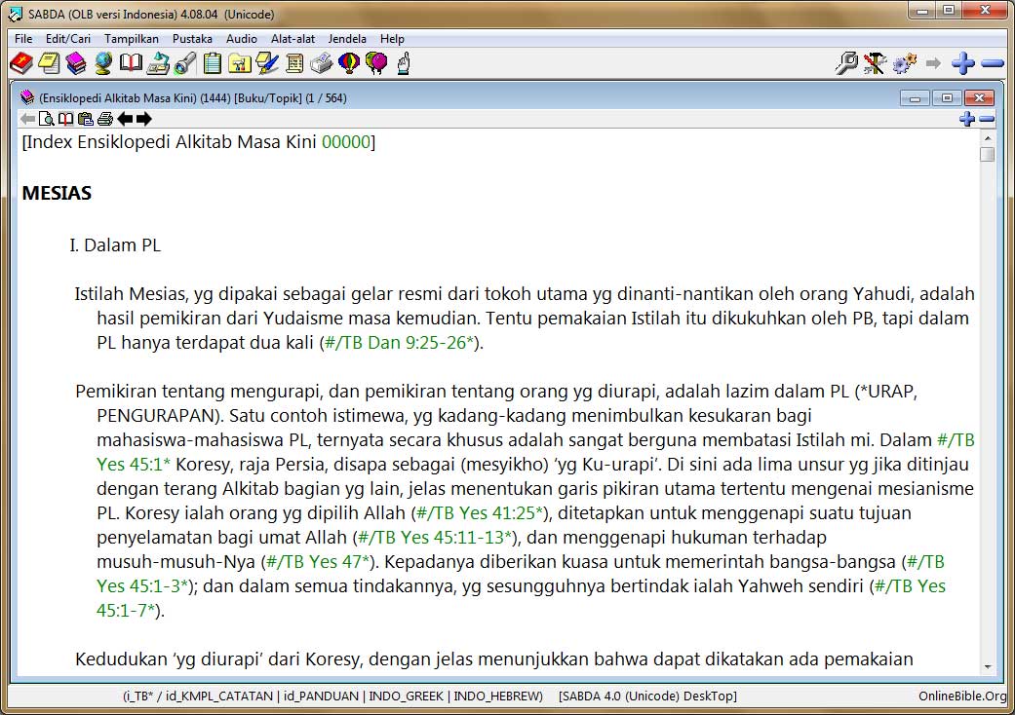Click the page with magnifier search icon
The width and height of the screenshot is (1015, 715).
point(47,119)
